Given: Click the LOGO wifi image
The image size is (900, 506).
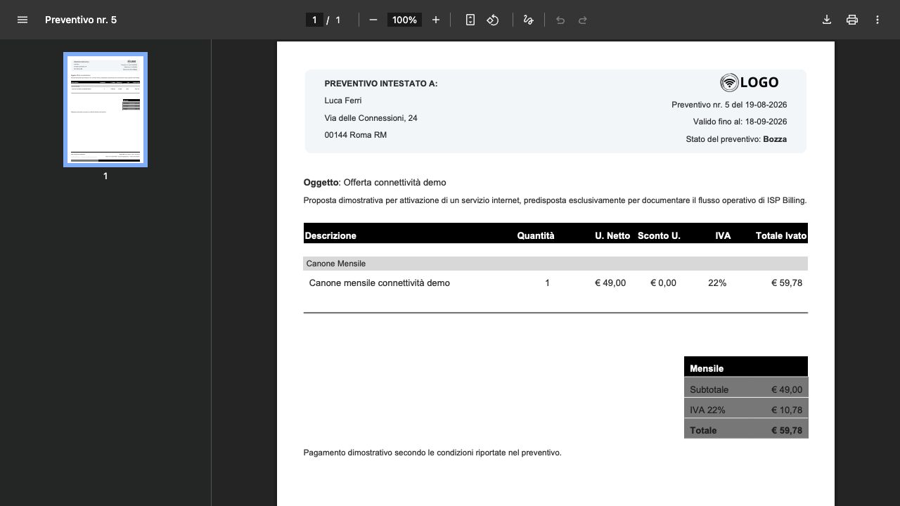Looking at the screenshot, I should click(750, 82).
